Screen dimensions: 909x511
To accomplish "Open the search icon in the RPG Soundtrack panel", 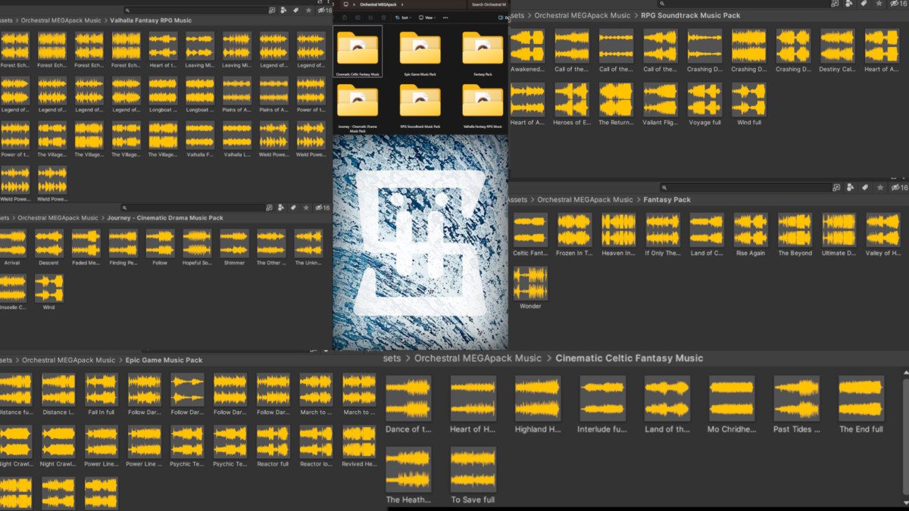I will coord(661,3).
